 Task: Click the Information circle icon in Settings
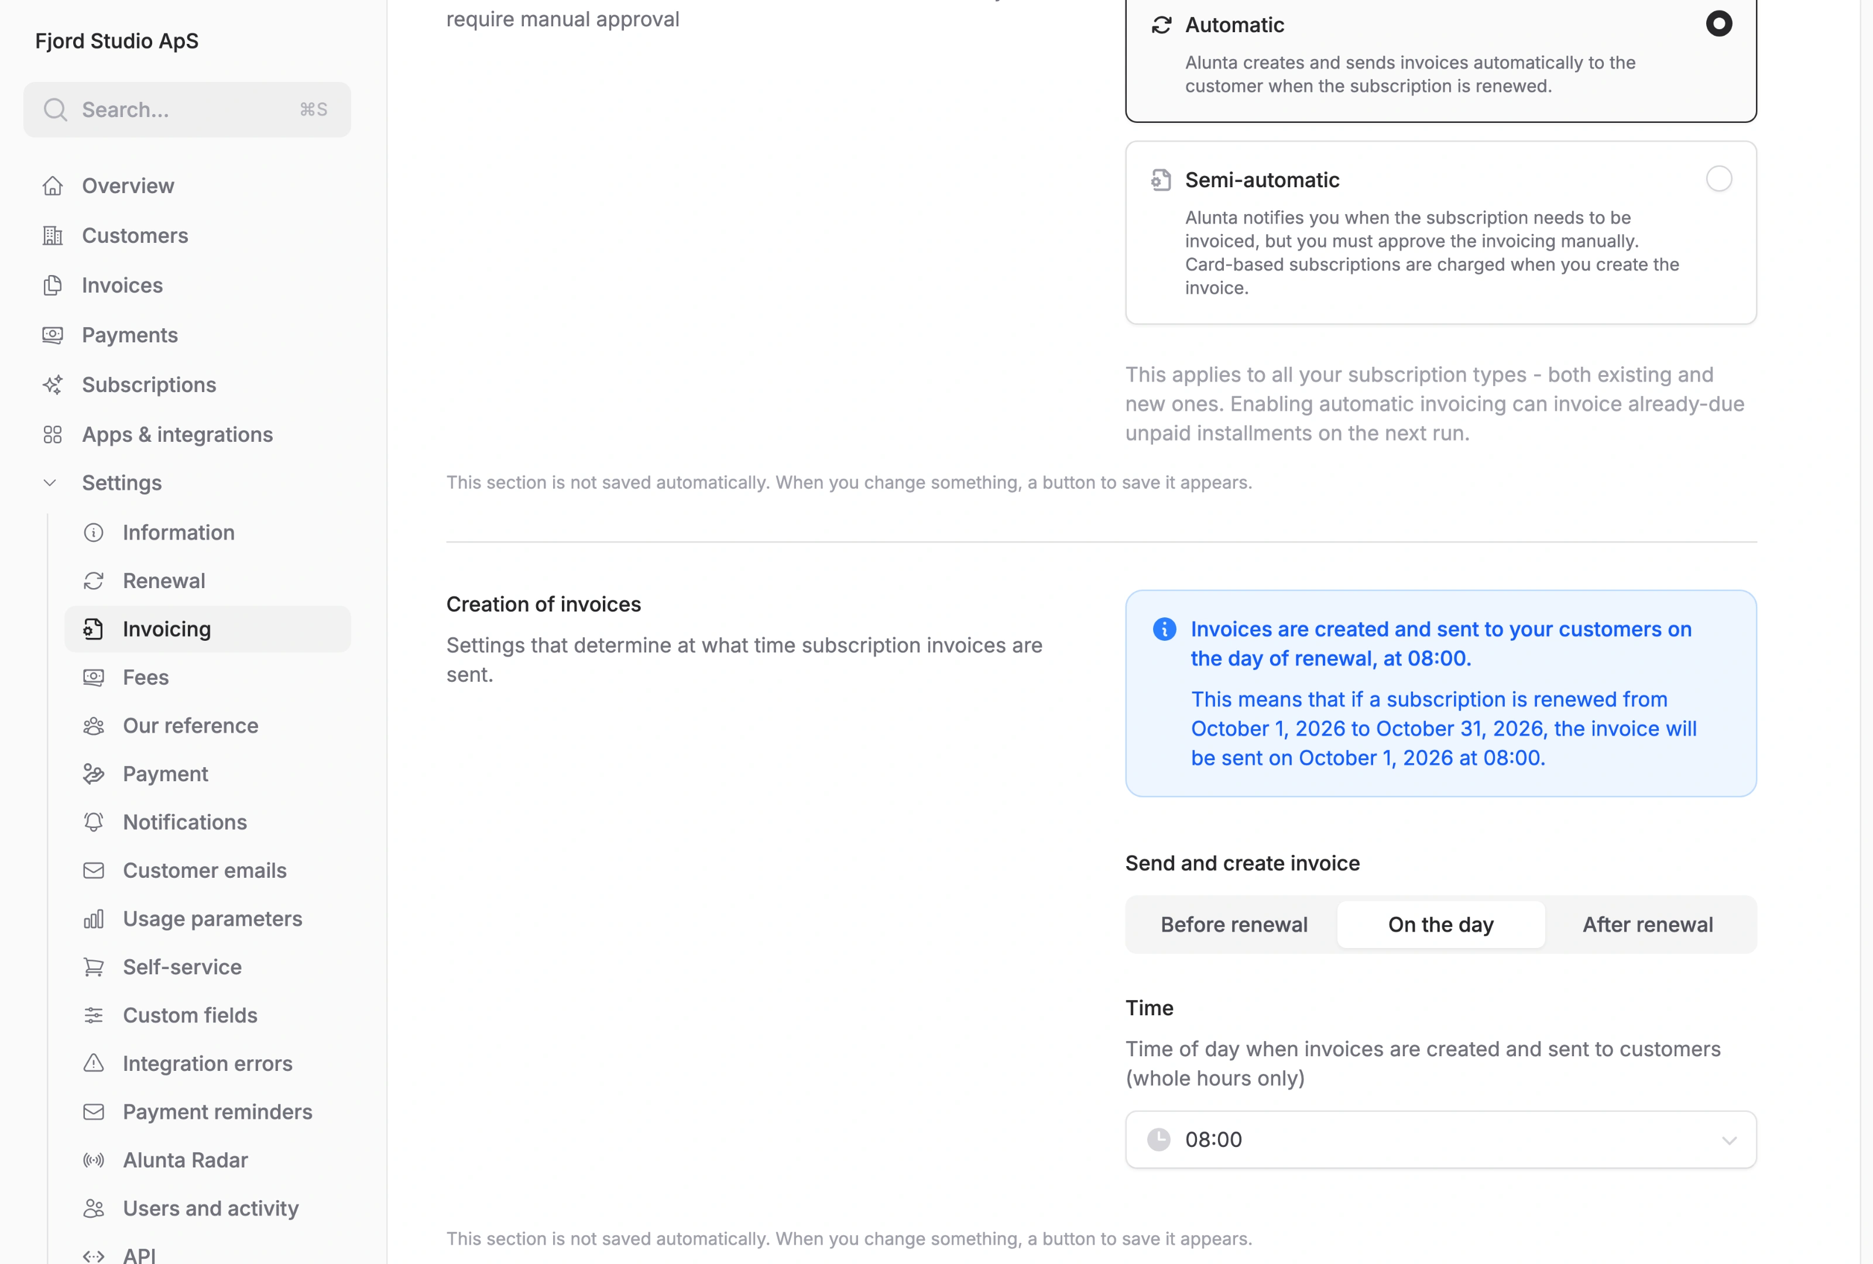(x=94, y=533)
